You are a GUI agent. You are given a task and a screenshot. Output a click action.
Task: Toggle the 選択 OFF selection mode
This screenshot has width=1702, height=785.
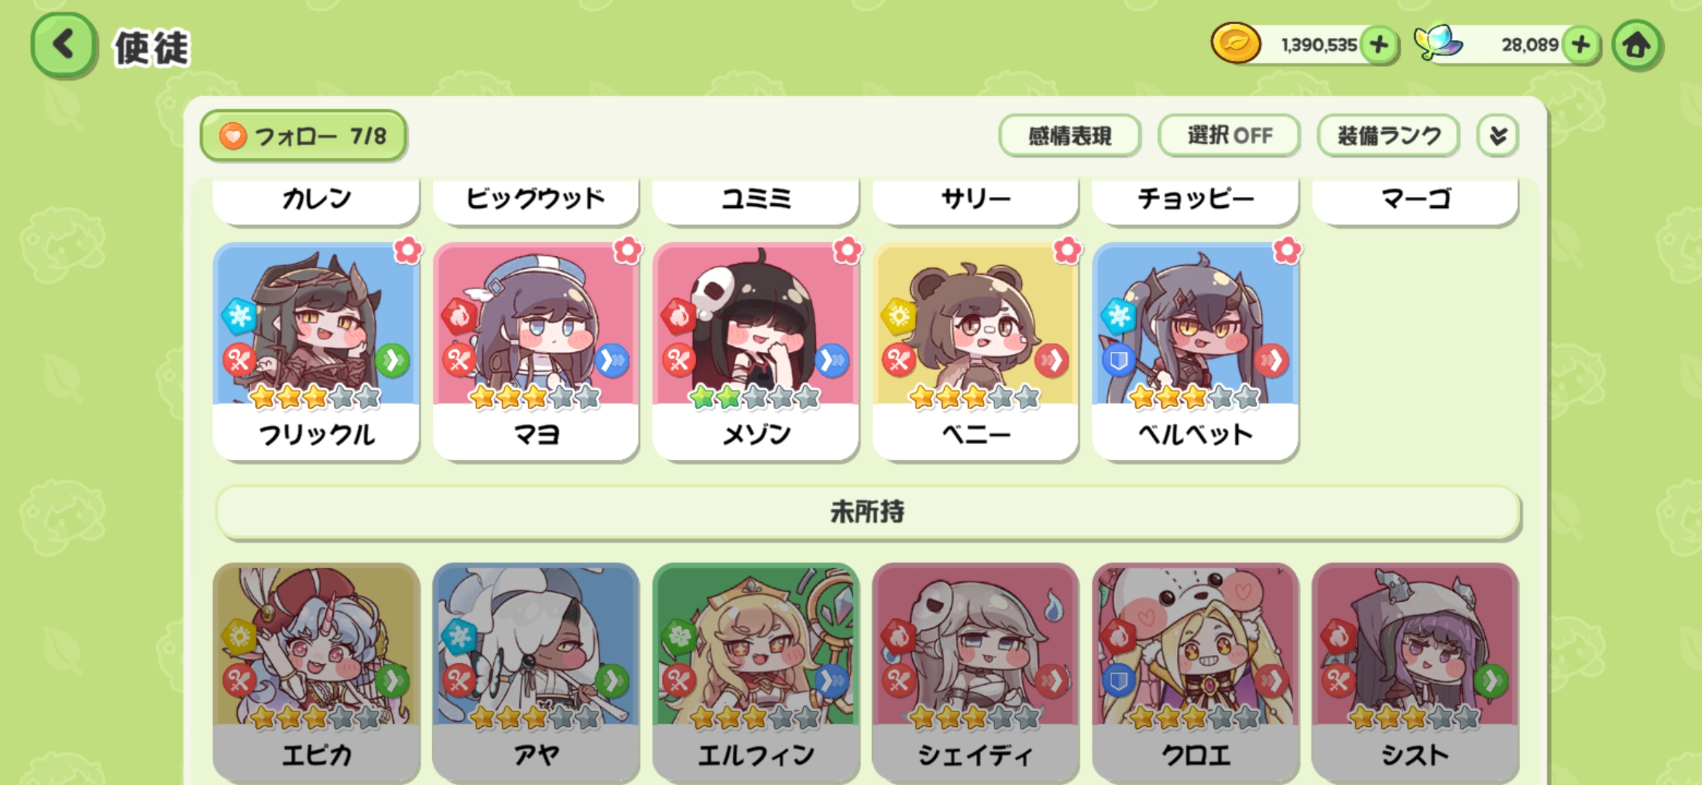pyautogui.click(x=1229, y=136)
